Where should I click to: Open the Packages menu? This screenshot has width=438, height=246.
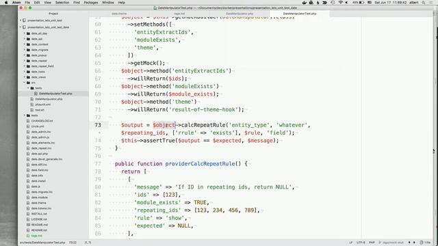pos(91,3)
